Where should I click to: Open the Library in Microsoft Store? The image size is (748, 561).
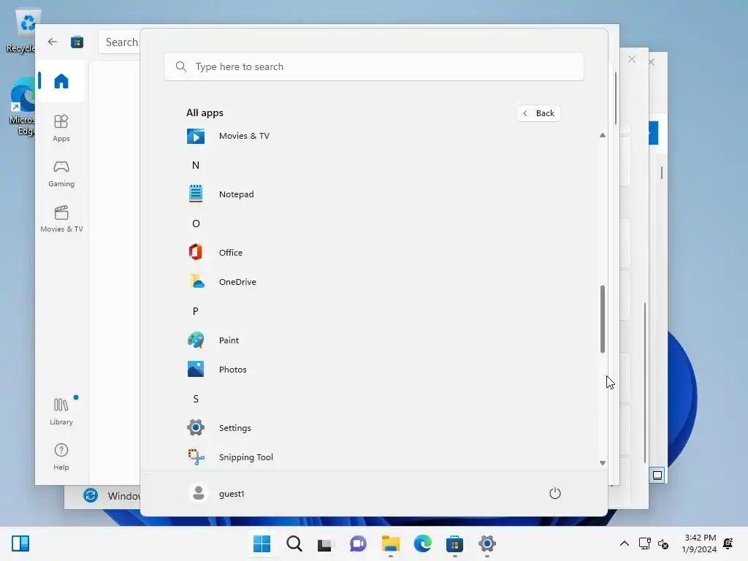pyautogui.click(x=61, y=411)
